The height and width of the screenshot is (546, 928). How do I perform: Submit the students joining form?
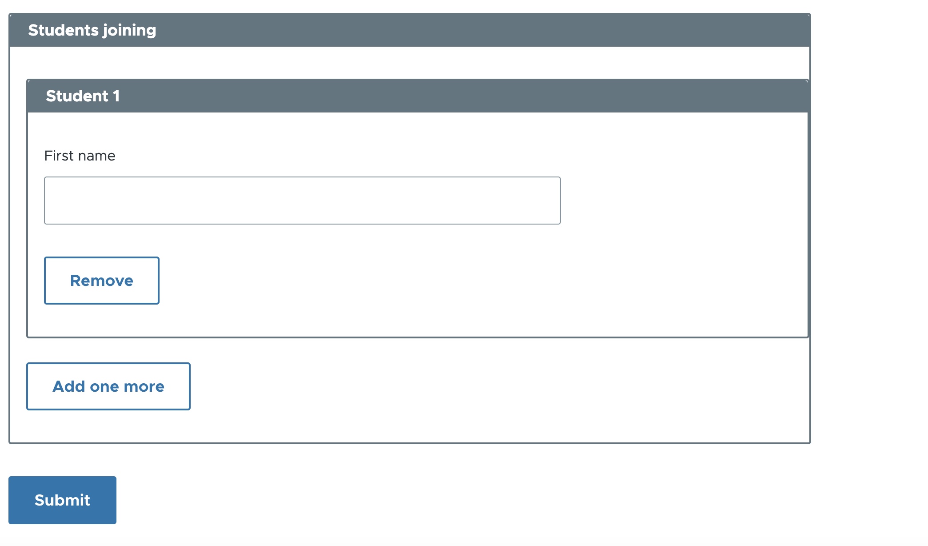click(62, 500)
